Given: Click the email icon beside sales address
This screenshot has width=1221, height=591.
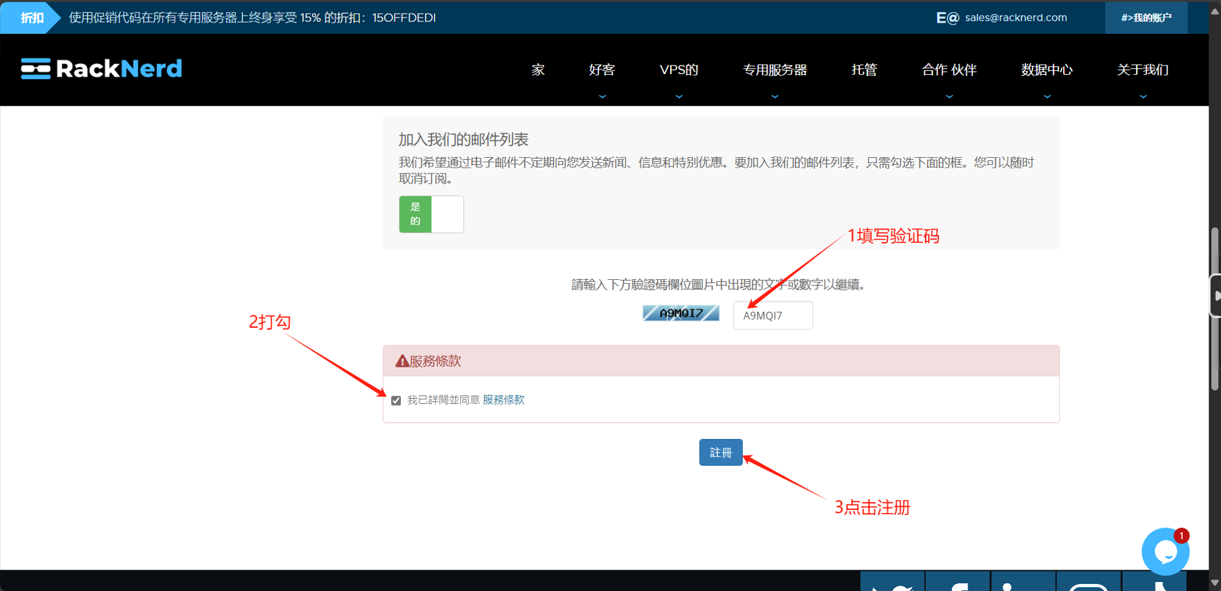Looking at the screenshot, I should point(947,18).
